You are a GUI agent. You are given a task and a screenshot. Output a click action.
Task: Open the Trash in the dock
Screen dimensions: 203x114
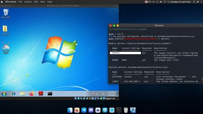[126, 110]
